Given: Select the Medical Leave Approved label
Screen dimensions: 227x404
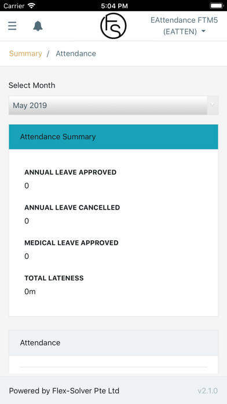Looking at the screenshot, I should pyautogui.click(x=71, y=243).
